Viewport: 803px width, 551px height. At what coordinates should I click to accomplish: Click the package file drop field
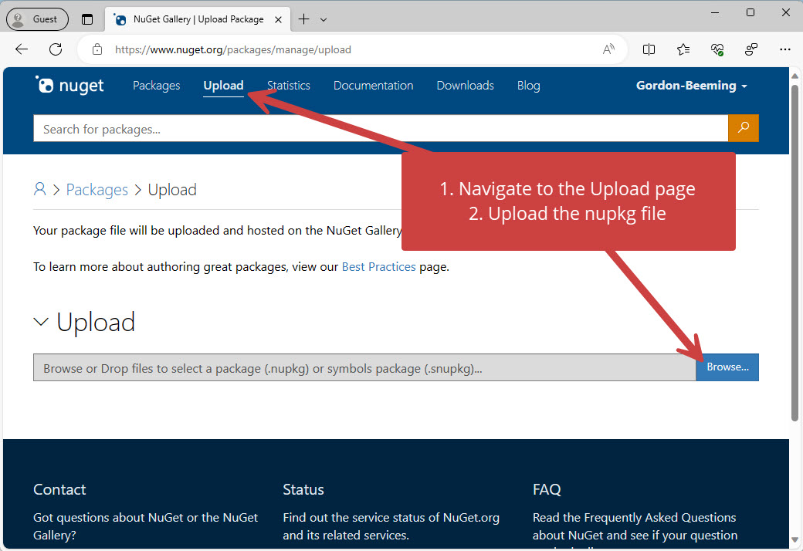pyautogui.click(x=364, y=367)
